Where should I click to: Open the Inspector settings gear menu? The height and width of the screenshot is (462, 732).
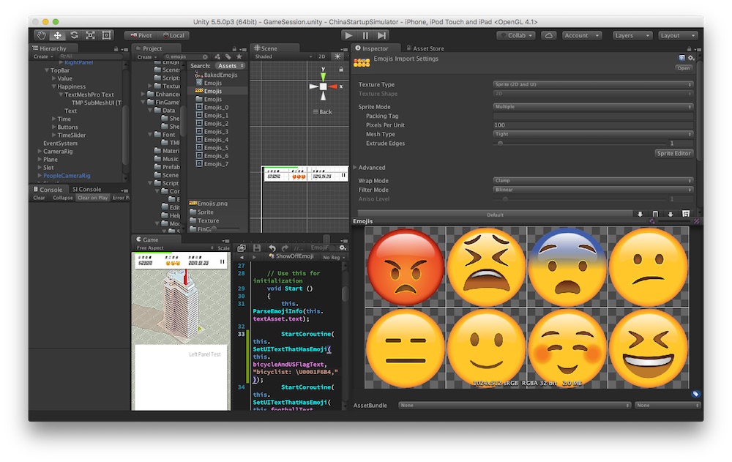click(x=692, y=58)
